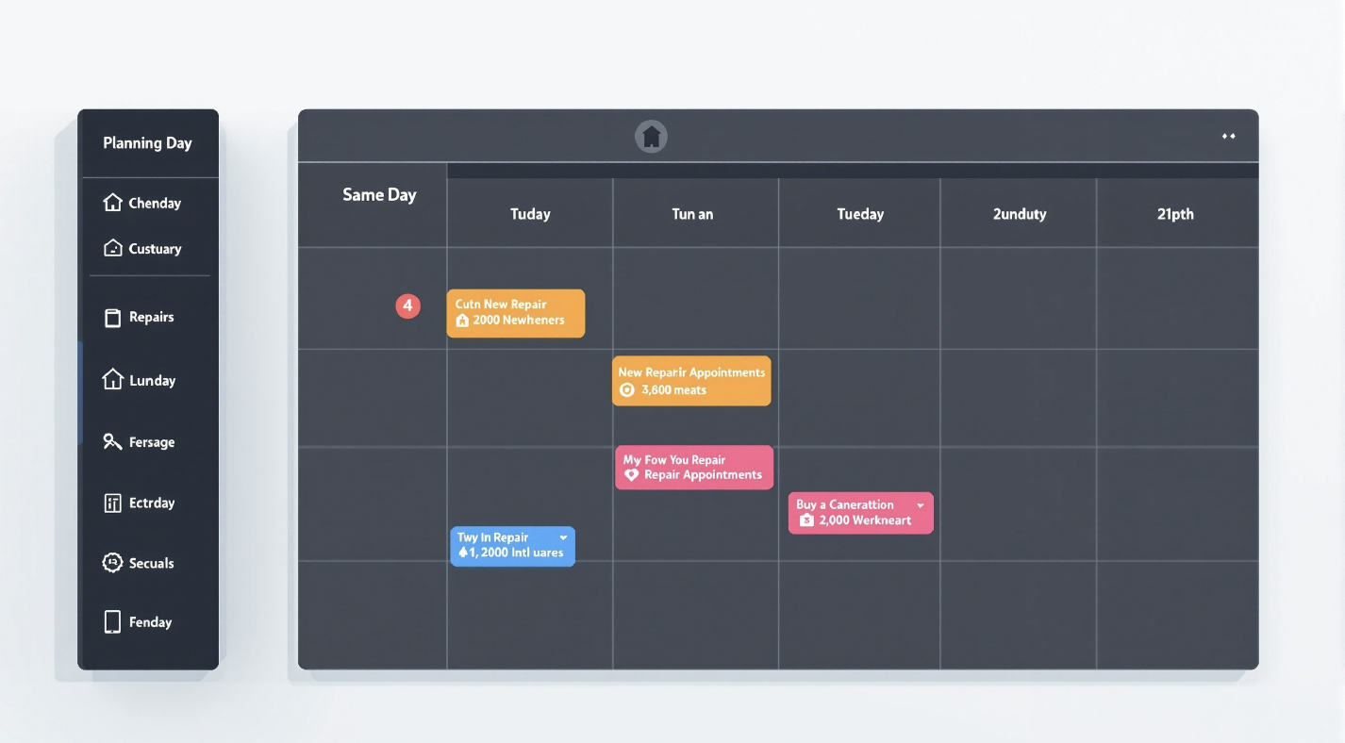
Task: Click the Planning Day sidebar title
Action: [147, 143]
